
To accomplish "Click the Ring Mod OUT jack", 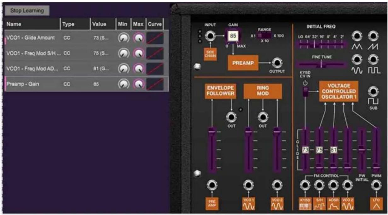I will 263,118.
